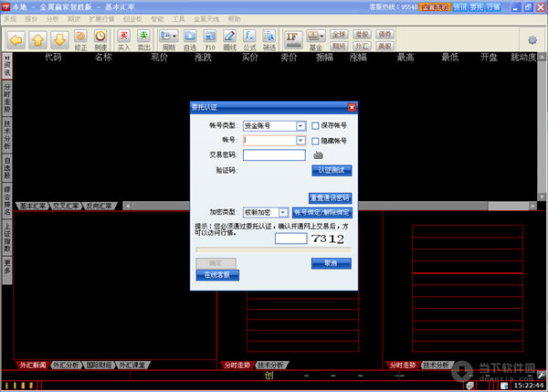This screenshot has height=392, width=548.
Task: Click the captcha code input box
Action: pos(291,238)
